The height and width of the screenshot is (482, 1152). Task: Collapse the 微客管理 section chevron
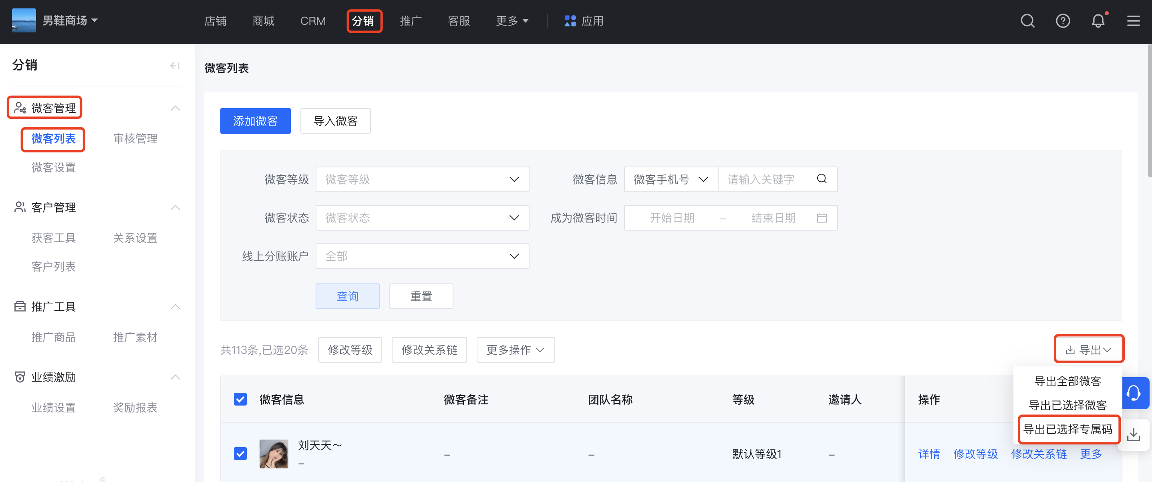coord(175,108)
